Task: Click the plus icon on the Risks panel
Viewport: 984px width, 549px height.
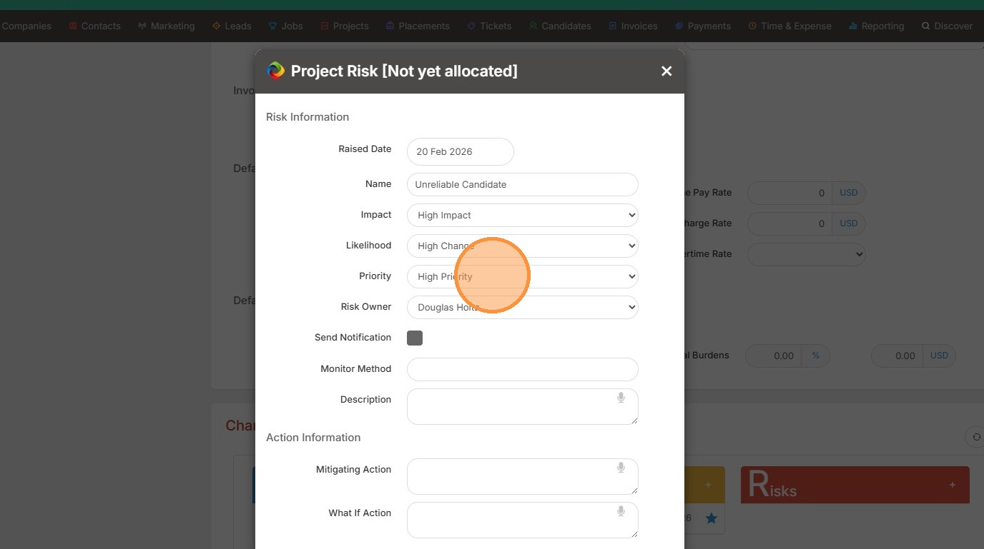Action: 952,485
